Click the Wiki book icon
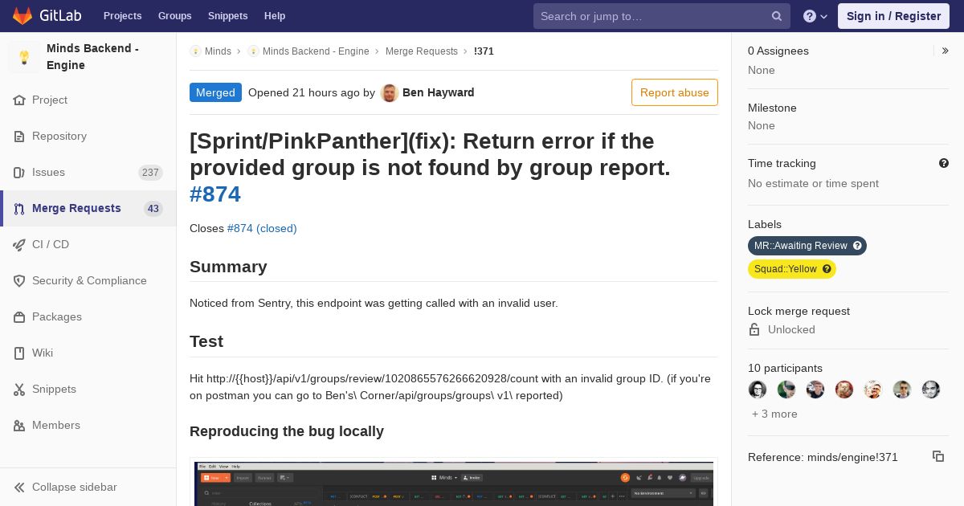Screen dimensions: 964x506 [19, 353]
